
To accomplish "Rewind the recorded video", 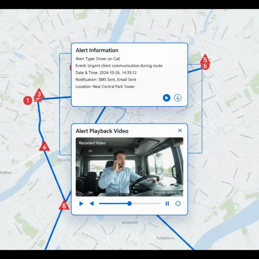I will click(92, 203).
